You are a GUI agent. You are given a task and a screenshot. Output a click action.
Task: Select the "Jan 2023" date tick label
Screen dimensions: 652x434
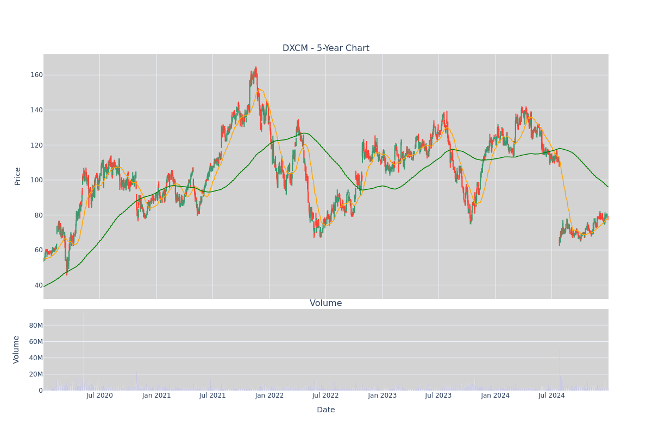pos(383,395)
